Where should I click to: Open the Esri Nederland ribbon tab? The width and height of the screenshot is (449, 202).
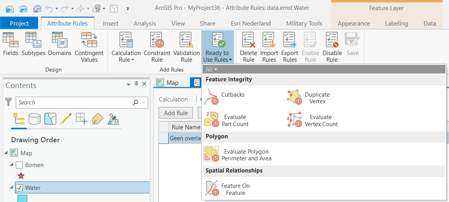click(251, 24)
